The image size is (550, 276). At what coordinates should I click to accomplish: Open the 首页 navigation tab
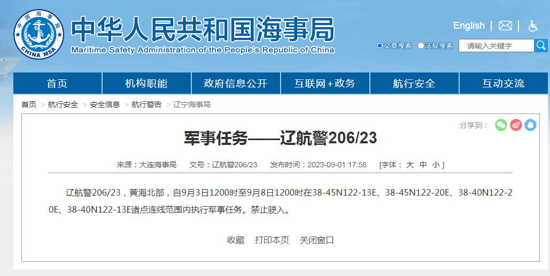coord(58,83)
